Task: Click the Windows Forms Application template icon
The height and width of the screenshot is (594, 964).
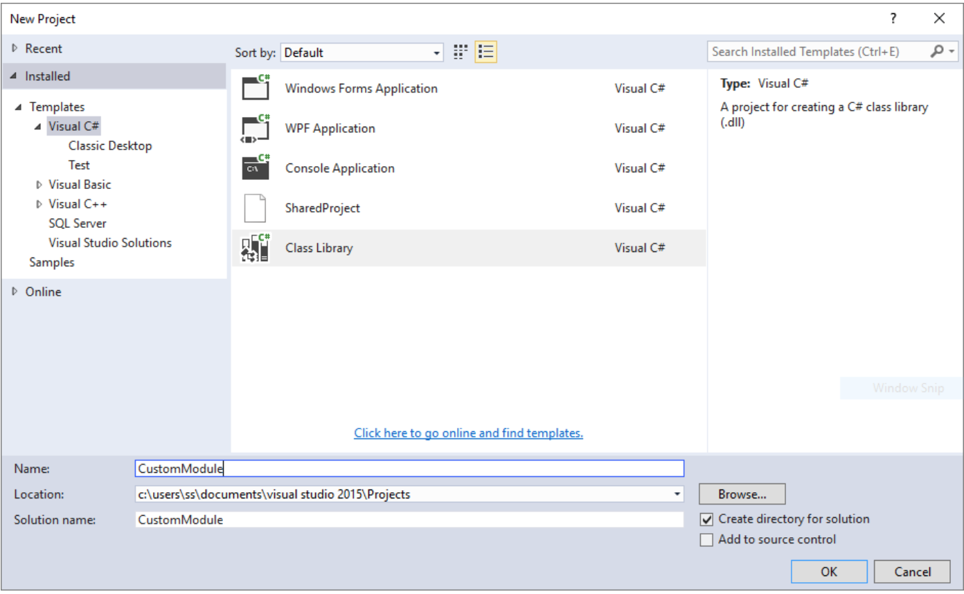Action: 256,89
